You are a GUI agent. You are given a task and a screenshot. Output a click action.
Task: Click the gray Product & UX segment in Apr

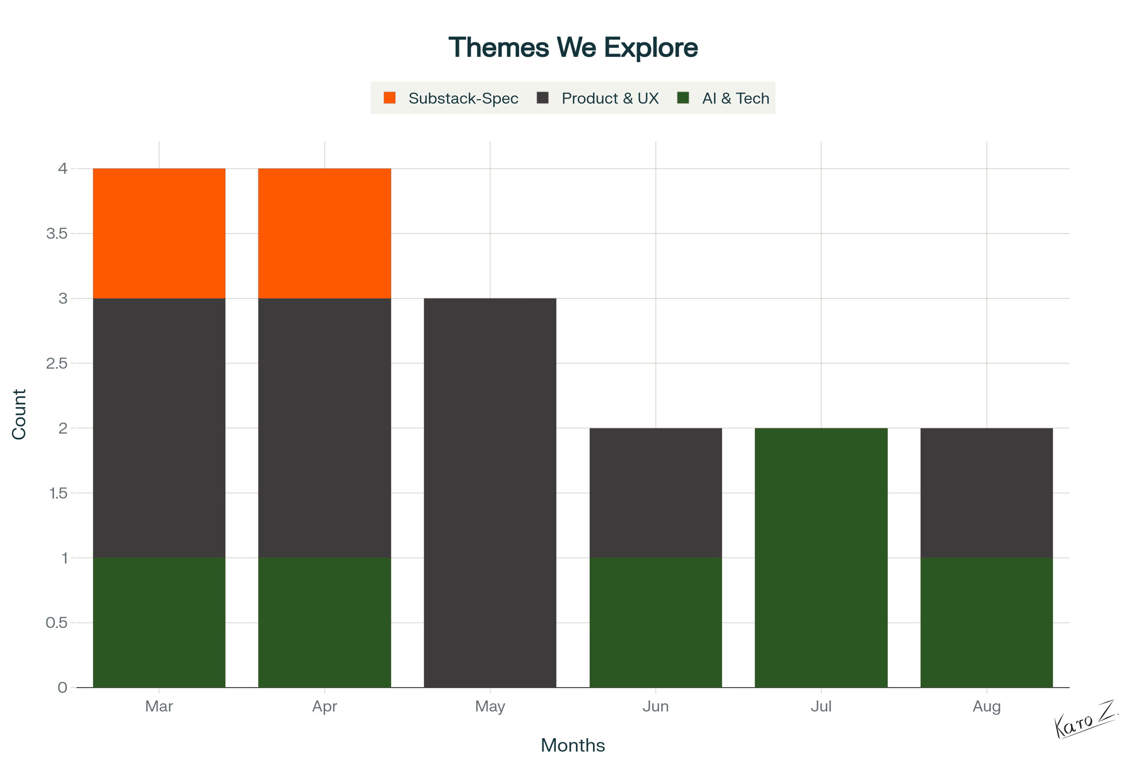pyautogui.click(x=325, y=428)
